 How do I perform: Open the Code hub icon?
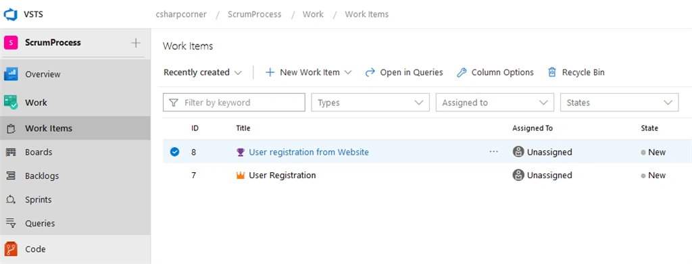pos(11,249)
